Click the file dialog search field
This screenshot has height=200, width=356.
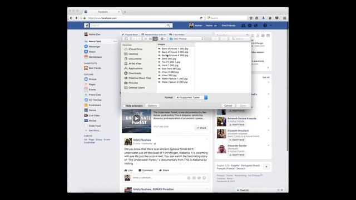click(240, 39)
